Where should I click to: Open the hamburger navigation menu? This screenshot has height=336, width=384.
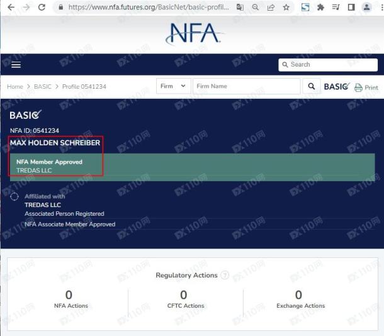16,65
